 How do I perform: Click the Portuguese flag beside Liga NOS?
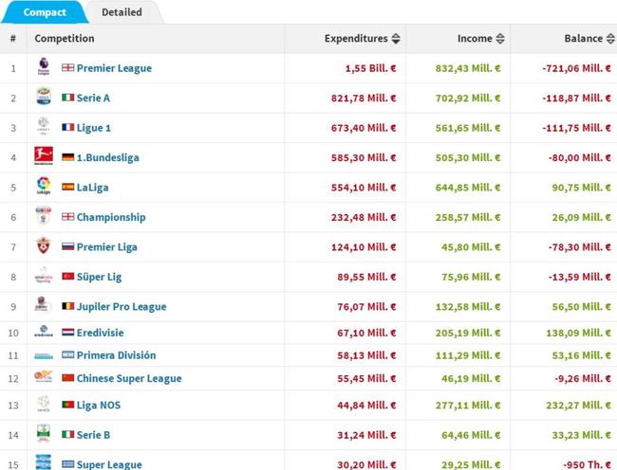tap(67, 405)
